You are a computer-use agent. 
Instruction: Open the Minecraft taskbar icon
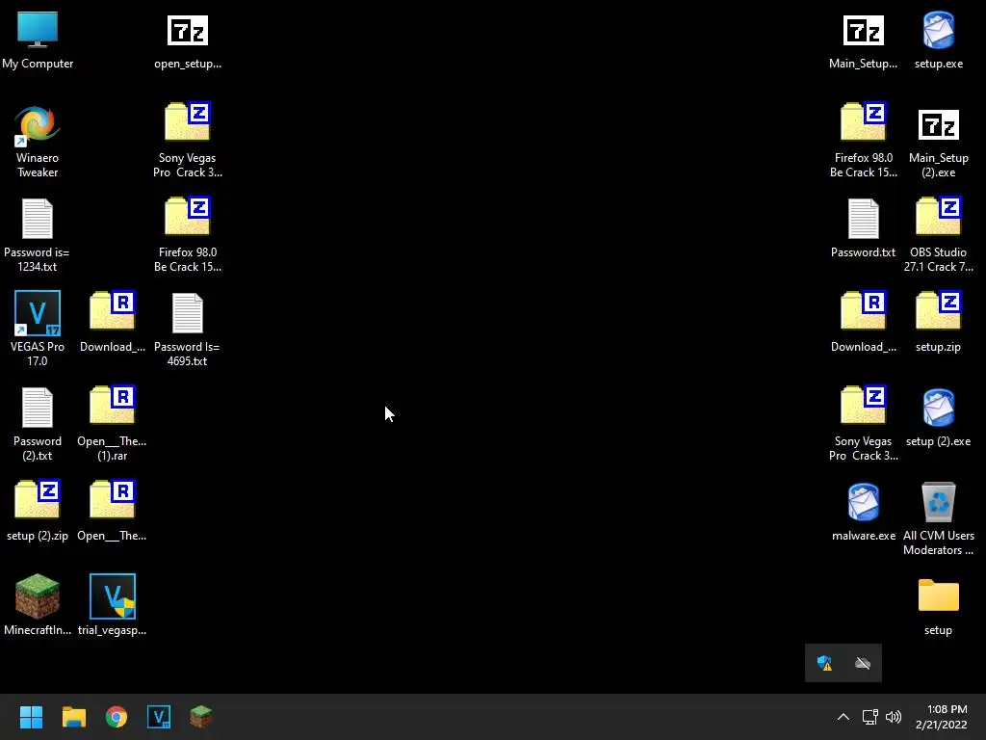(x=201, y=717)
